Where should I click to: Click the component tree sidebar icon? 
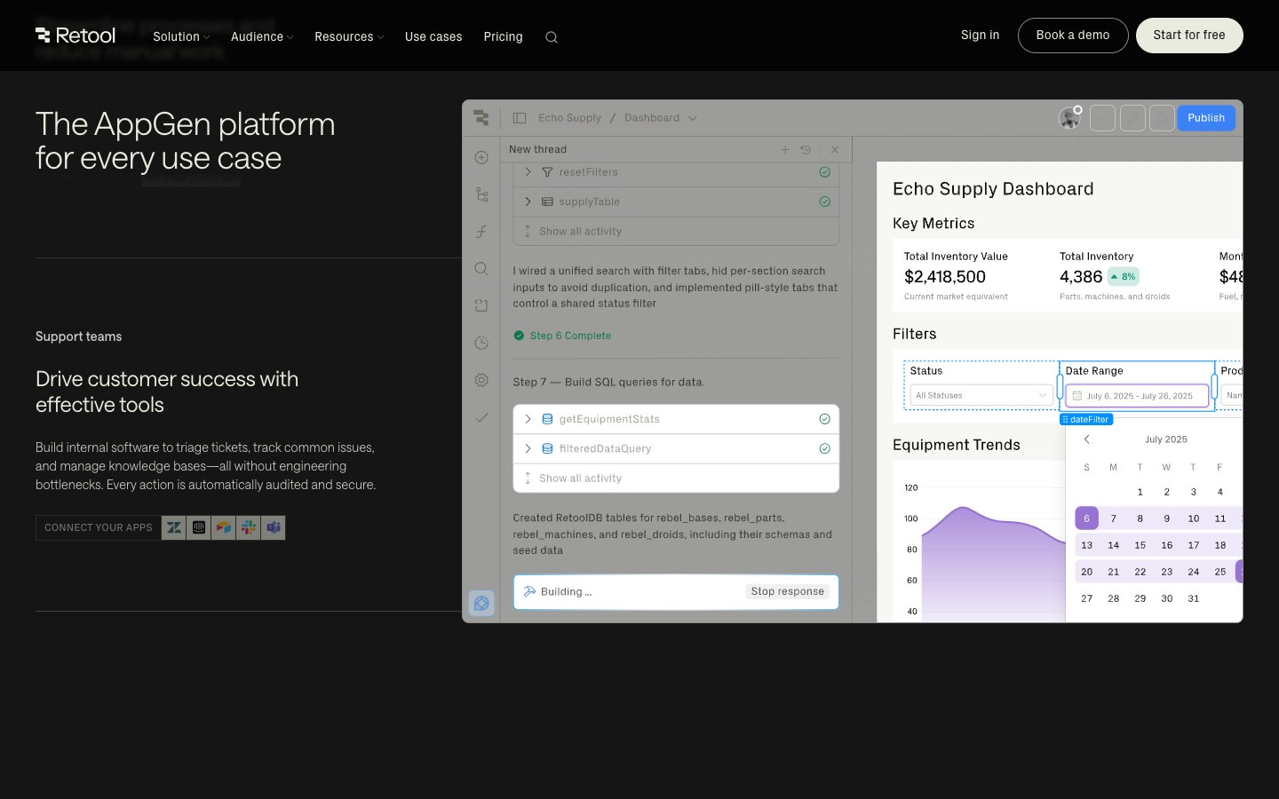click(x=481, y=194)
